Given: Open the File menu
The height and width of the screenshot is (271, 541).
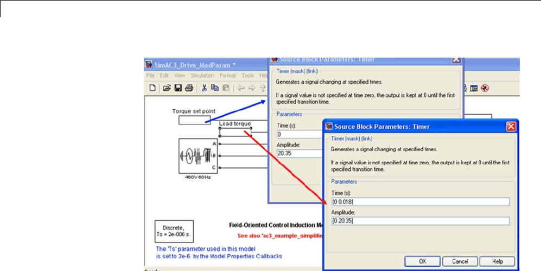Looking at the screenshot, I should (x=150, y=75).
